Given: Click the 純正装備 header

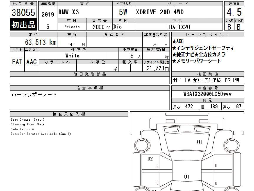Looking at the screenshot, I should pyautogui.click(x=208, y=74).
